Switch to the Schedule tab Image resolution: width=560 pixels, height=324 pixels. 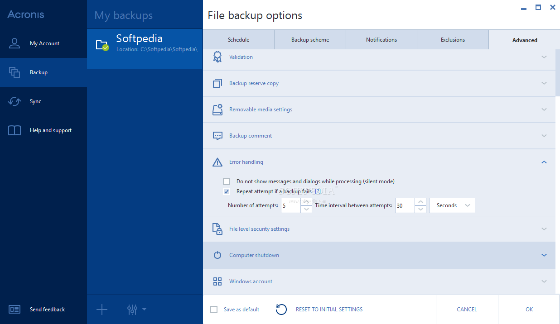[x=238, y=40]
